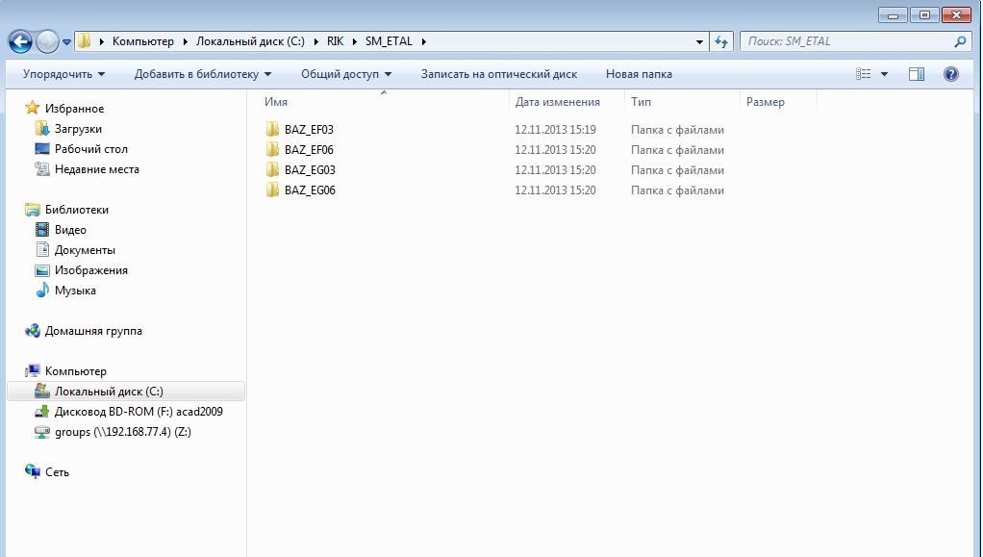Image resolution: width=983 pixels, height=557 pixels.
Task: Click the RIK breadcrumb in address bar
Action: tap(337, 41)
